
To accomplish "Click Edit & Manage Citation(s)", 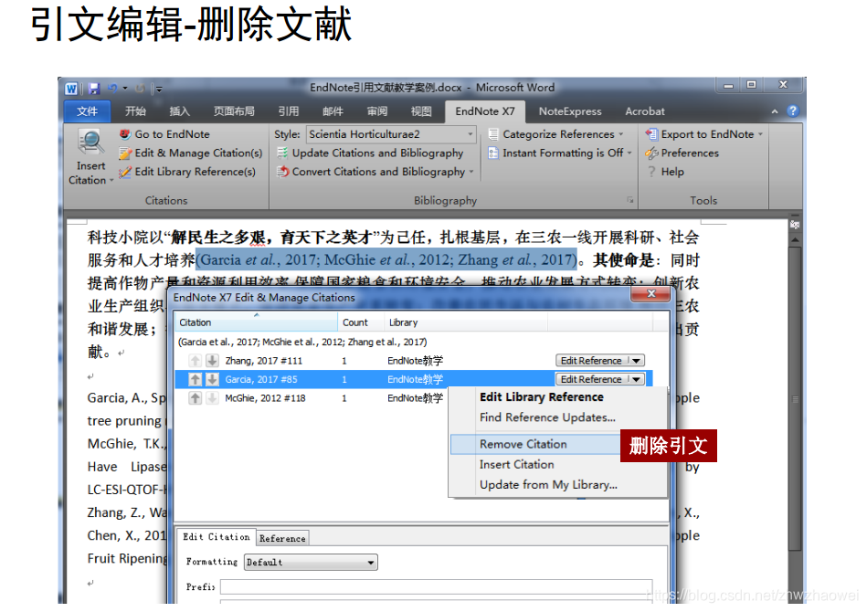I will click(191, 153).
